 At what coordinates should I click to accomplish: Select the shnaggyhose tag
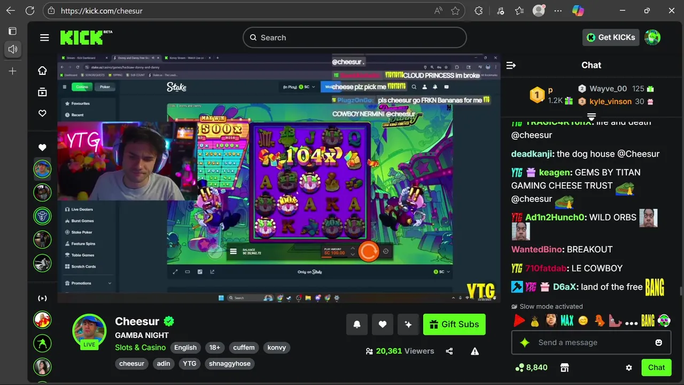pyautogui.click(x=230, y=364)
